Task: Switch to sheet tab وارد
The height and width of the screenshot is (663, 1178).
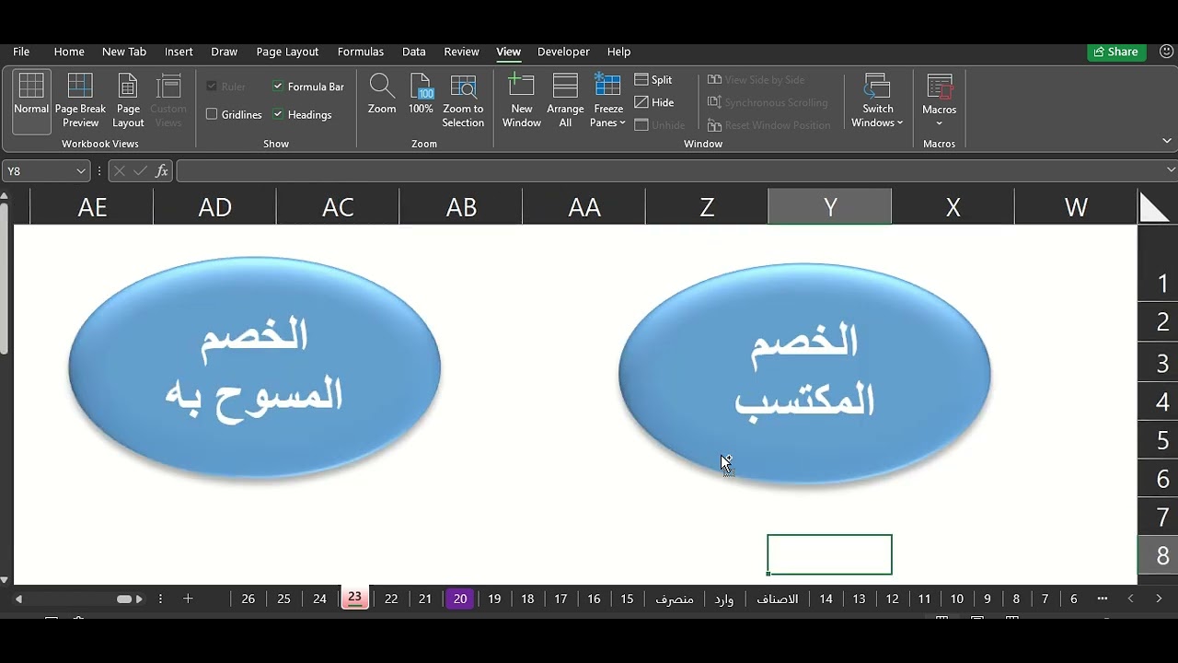Action: [724, 599]
